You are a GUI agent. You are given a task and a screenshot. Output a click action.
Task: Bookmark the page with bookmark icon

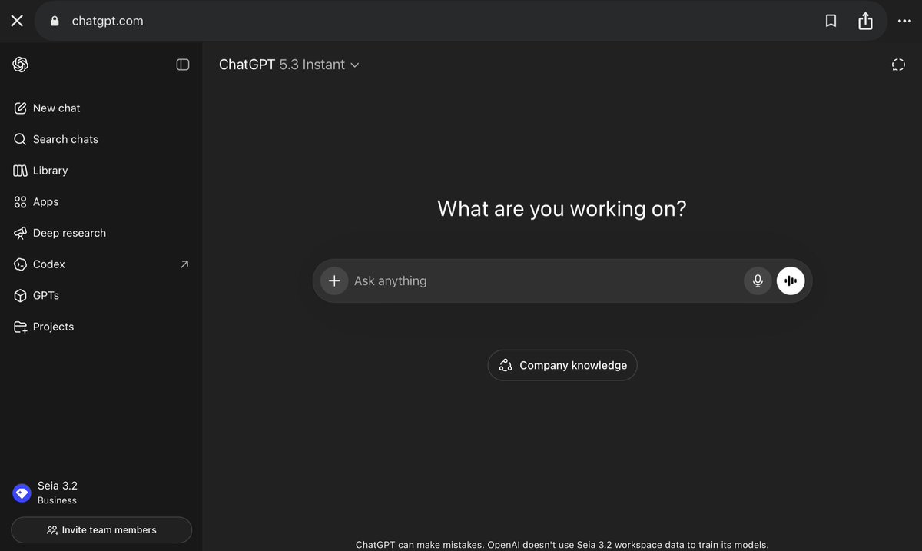tap(831, 21)
